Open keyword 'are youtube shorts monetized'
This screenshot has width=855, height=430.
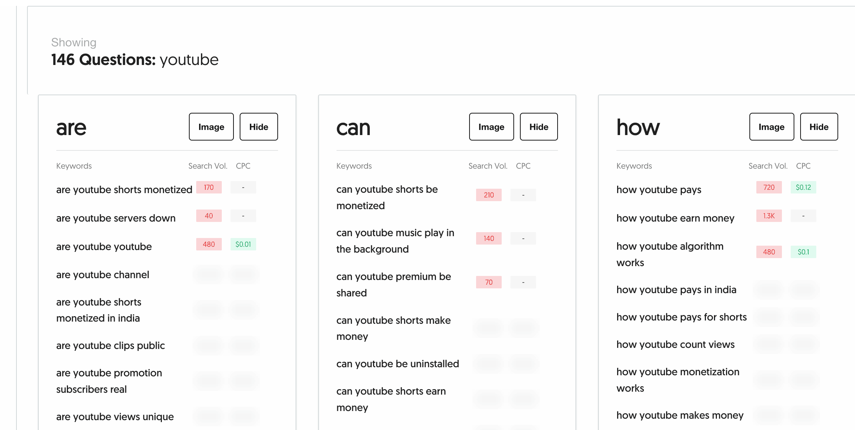[x=124, y=189]
